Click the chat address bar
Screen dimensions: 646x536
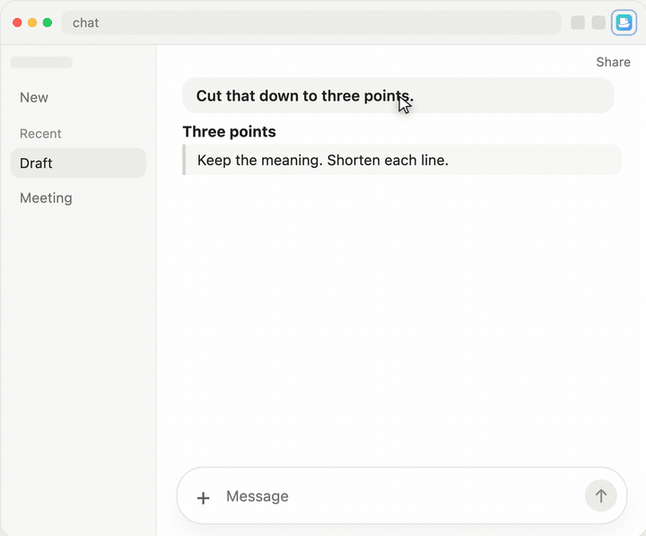(x=311, y=22)
